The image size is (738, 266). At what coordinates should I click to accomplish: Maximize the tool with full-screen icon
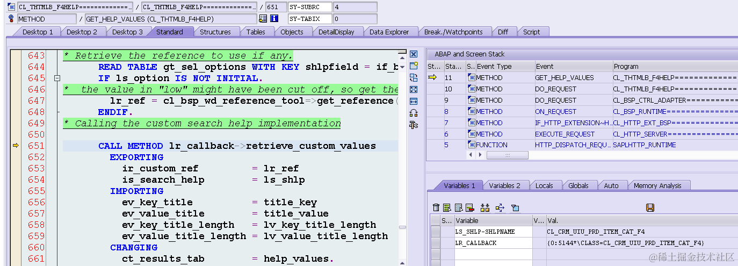click(414, 89)
